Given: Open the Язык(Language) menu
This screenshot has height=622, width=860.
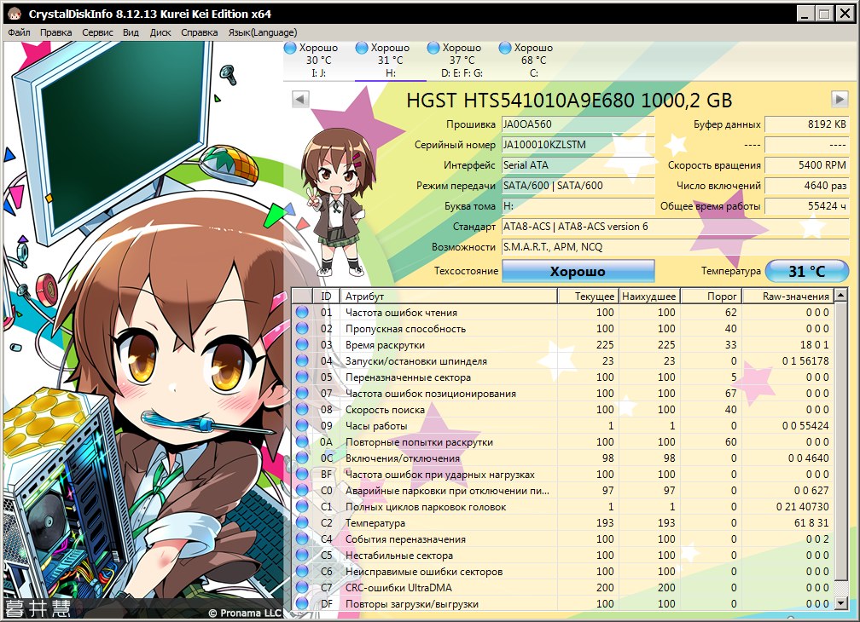Looking at the screenshot, I should pos(263,32).
